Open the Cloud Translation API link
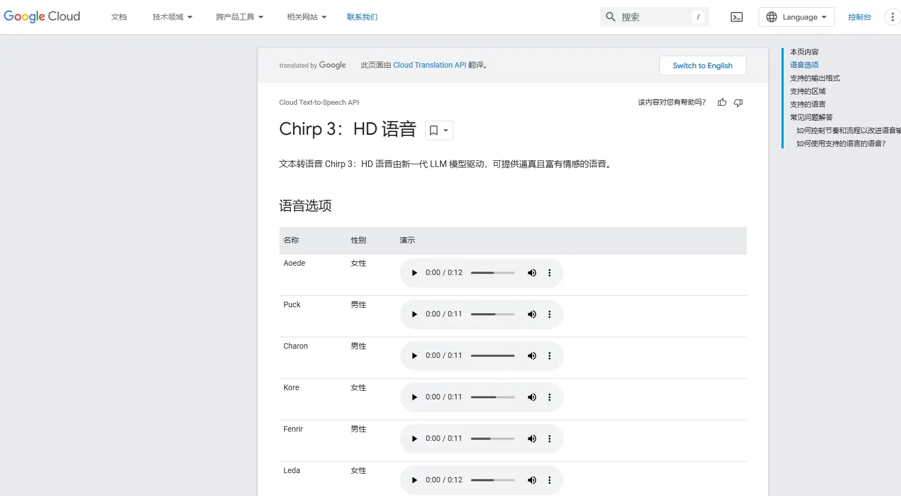 429,65
